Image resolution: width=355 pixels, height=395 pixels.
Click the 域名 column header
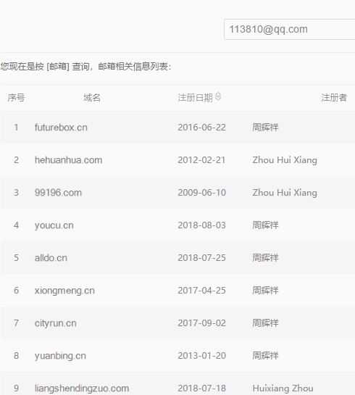point(92,98)
